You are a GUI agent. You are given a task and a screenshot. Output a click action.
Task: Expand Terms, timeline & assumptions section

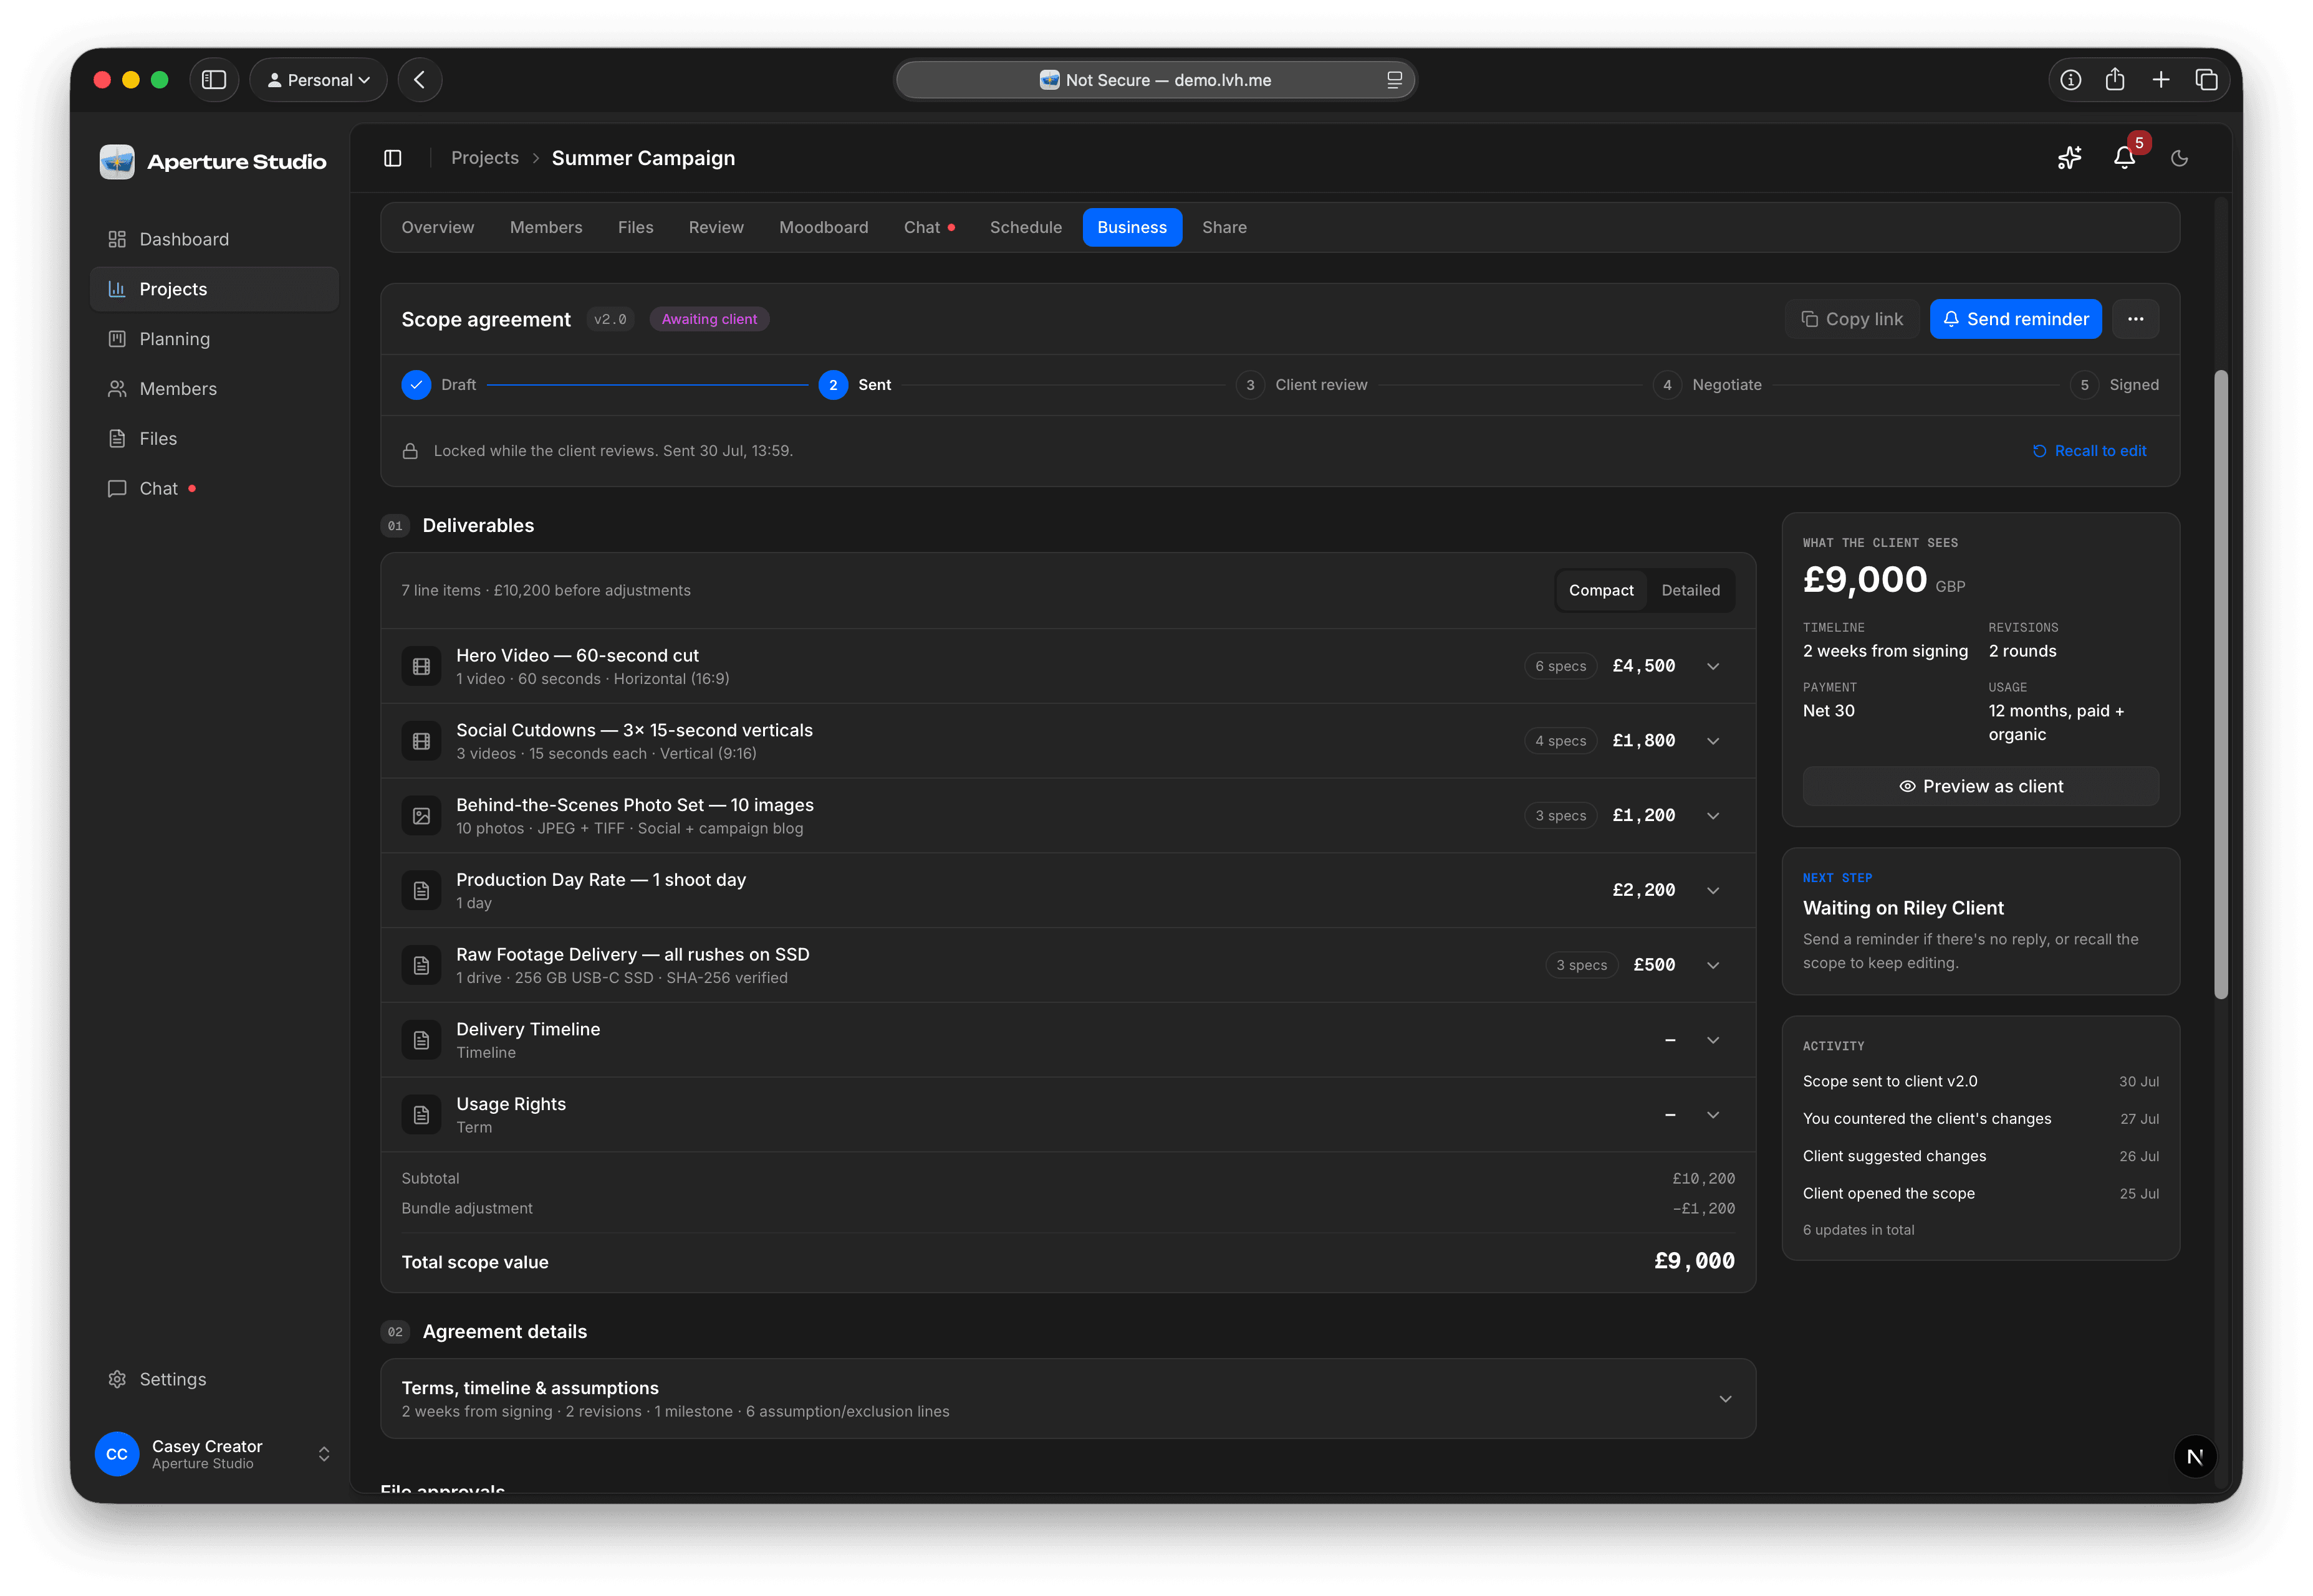[x=1068, y=1399]
